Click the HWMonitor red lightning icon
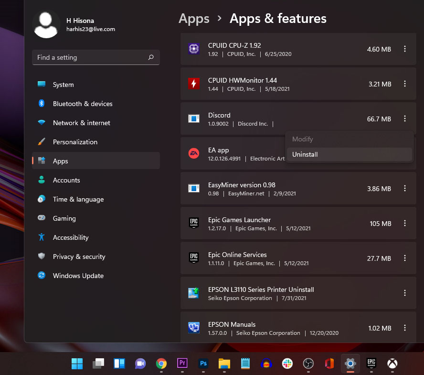 pos(194,84)
